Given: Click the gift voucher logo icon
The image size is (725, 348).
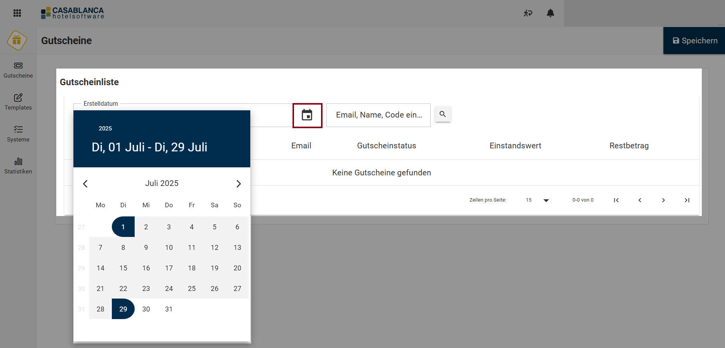Looking at the screenshot, I should pyautogui.click(x=17, y=40).
